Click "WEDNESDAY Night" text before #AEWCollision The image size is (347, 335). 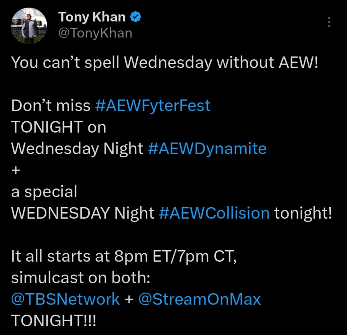click(83, 213)
